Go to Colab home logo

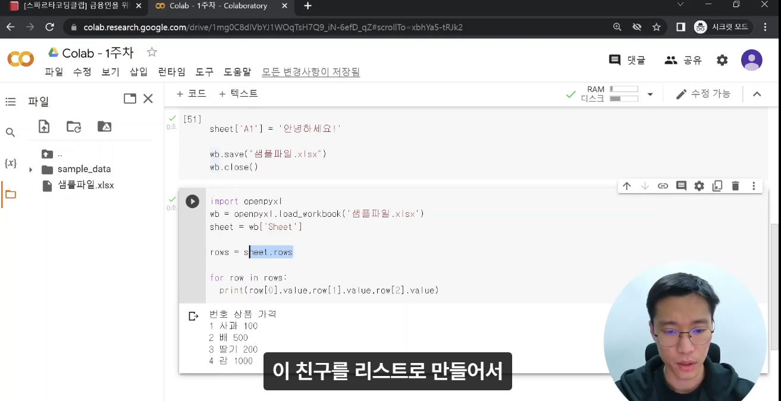click(x=21, y=59)
